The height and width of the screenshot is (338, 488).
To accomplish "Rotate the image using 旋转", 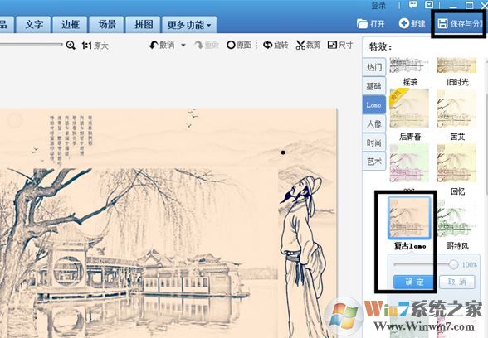I will click(x=276, y=46).
